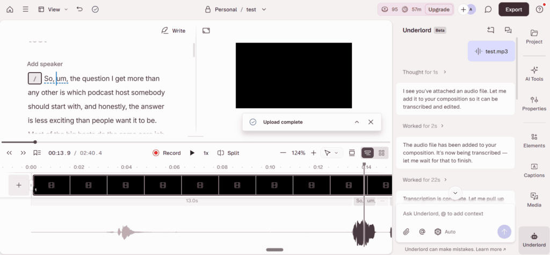Invite collaborator with plus button
The height and width of the screenshot is (255, 550).
pyautogui.click(x=464, y=10)
